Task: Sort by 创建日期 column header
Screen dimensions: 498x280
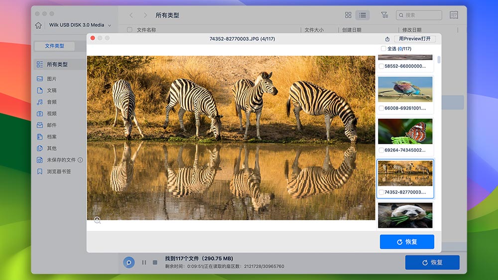Action: pyautogui.click(x=352, y=30)
